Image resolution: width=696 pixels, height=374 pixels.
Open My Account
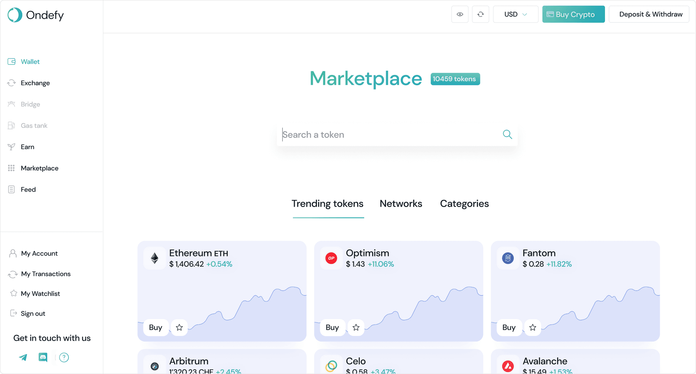[x=39, y=253]
